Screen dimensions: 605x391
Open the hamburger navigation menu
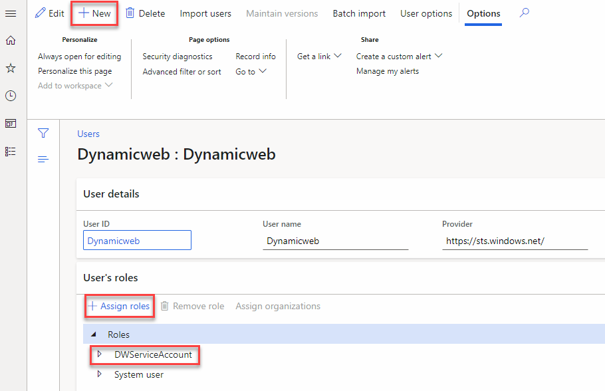11,13
